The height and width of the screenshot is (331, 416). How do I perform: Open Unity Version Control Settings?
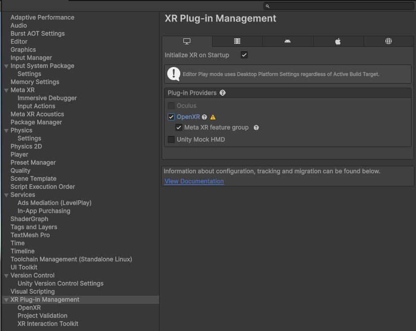tap(60, 284)
